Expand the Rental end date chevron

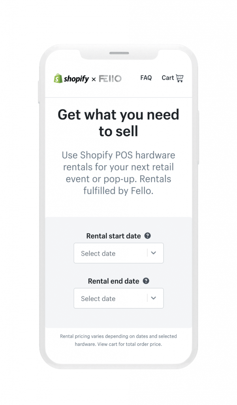(x=154, y=298)
